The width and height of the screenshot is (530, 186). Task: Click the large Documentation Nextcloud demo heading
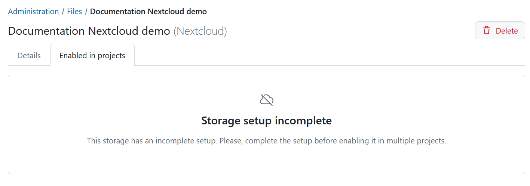pyautogui.click(x=89, y=31)
